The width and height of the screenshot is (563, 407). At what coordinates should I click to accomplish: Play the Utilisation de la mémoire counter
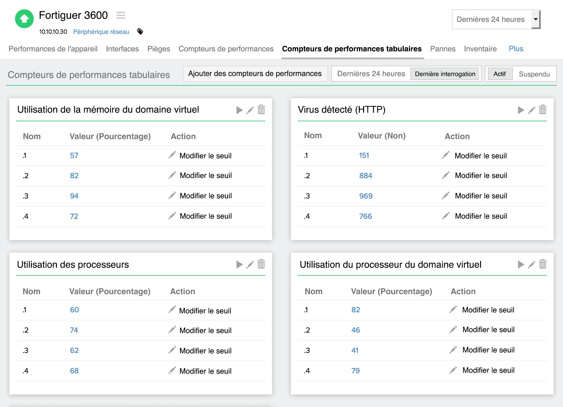239,110
